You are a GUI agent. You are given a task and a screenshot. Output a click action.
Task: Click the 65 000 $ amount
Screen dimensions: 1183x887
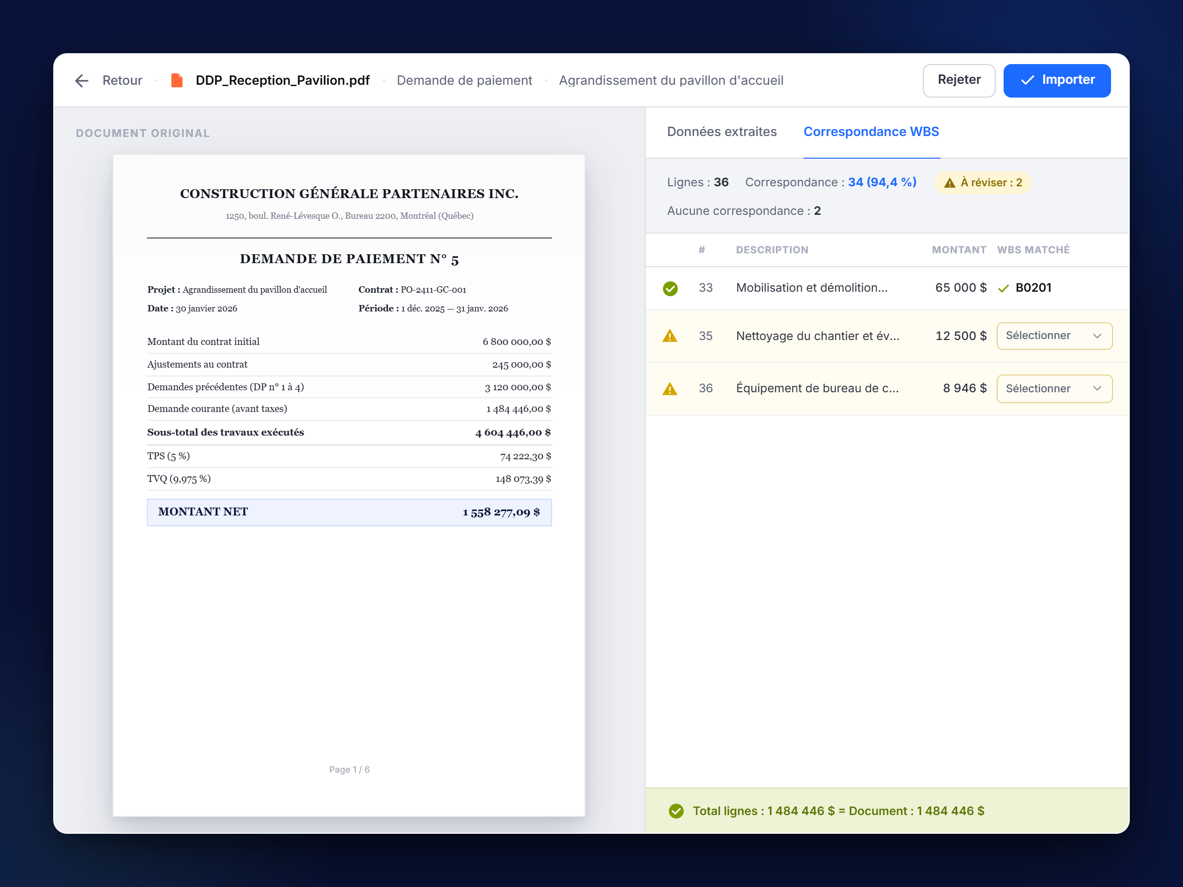(961, 288)
